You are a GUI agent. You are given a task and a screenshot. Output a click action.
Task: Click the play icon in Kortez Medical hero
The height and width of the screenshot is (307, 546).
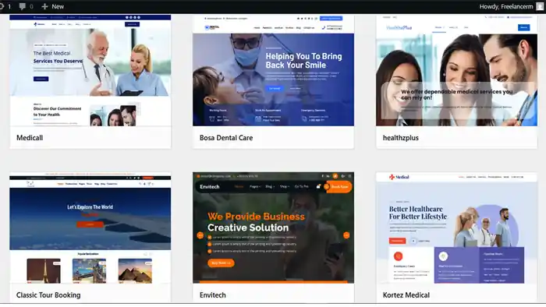click(413, 241)
